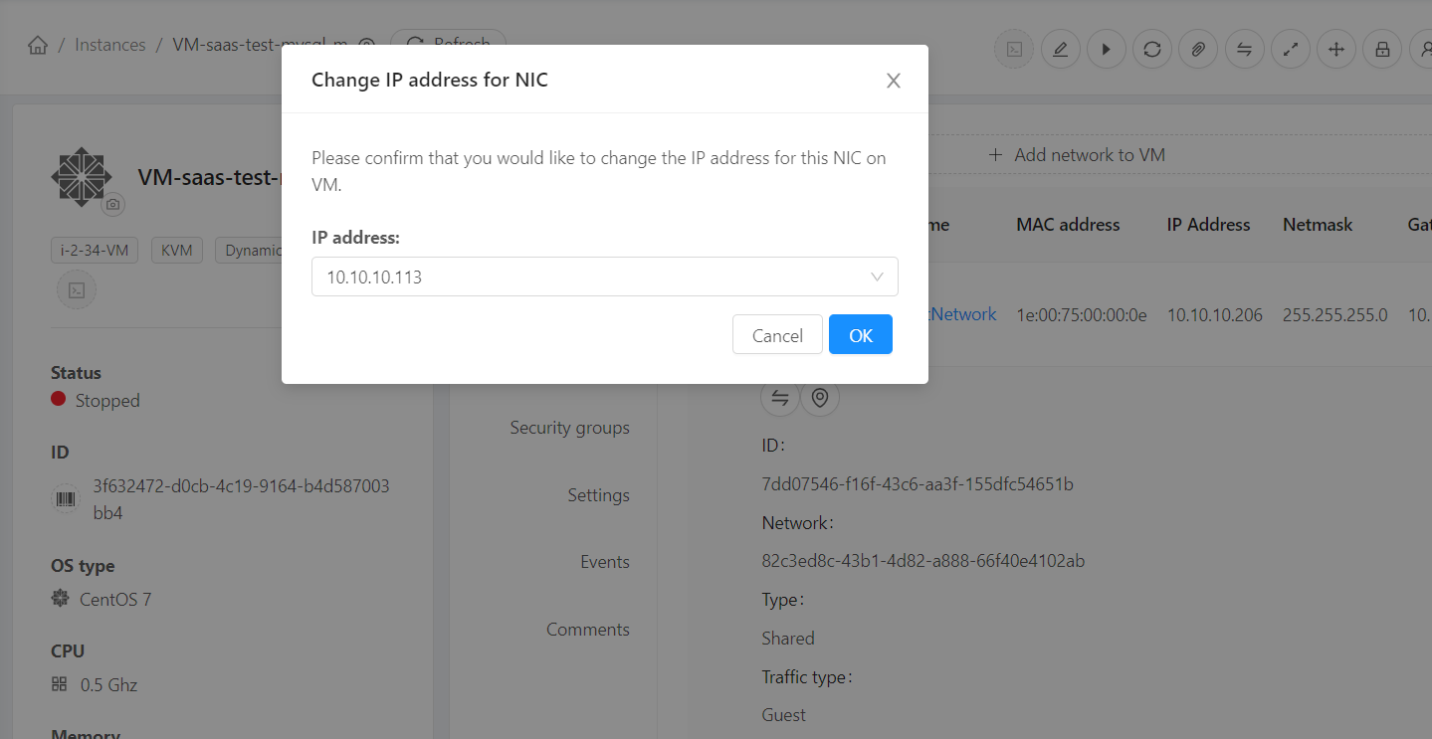Click the Stopped status text

point(107,401)
